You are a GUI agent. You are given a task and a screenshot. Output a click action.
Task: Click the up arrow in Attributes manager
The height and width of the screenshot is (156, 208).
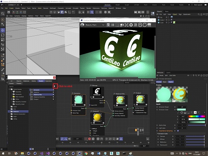pyautogui.click(x=193, y=75)
